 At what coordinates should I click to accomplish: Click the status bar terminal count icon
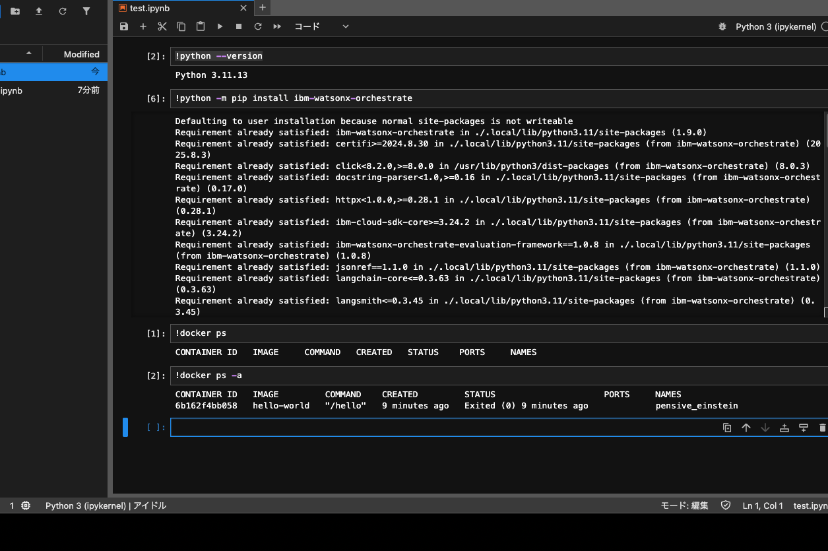tap(26, 505)
